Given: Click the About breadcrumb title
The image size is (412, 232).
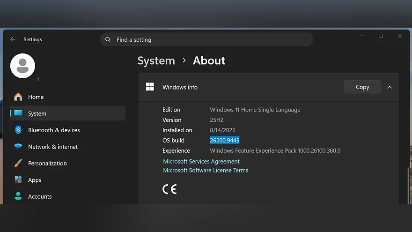Looking at the screenshot, I should (209, 61).
